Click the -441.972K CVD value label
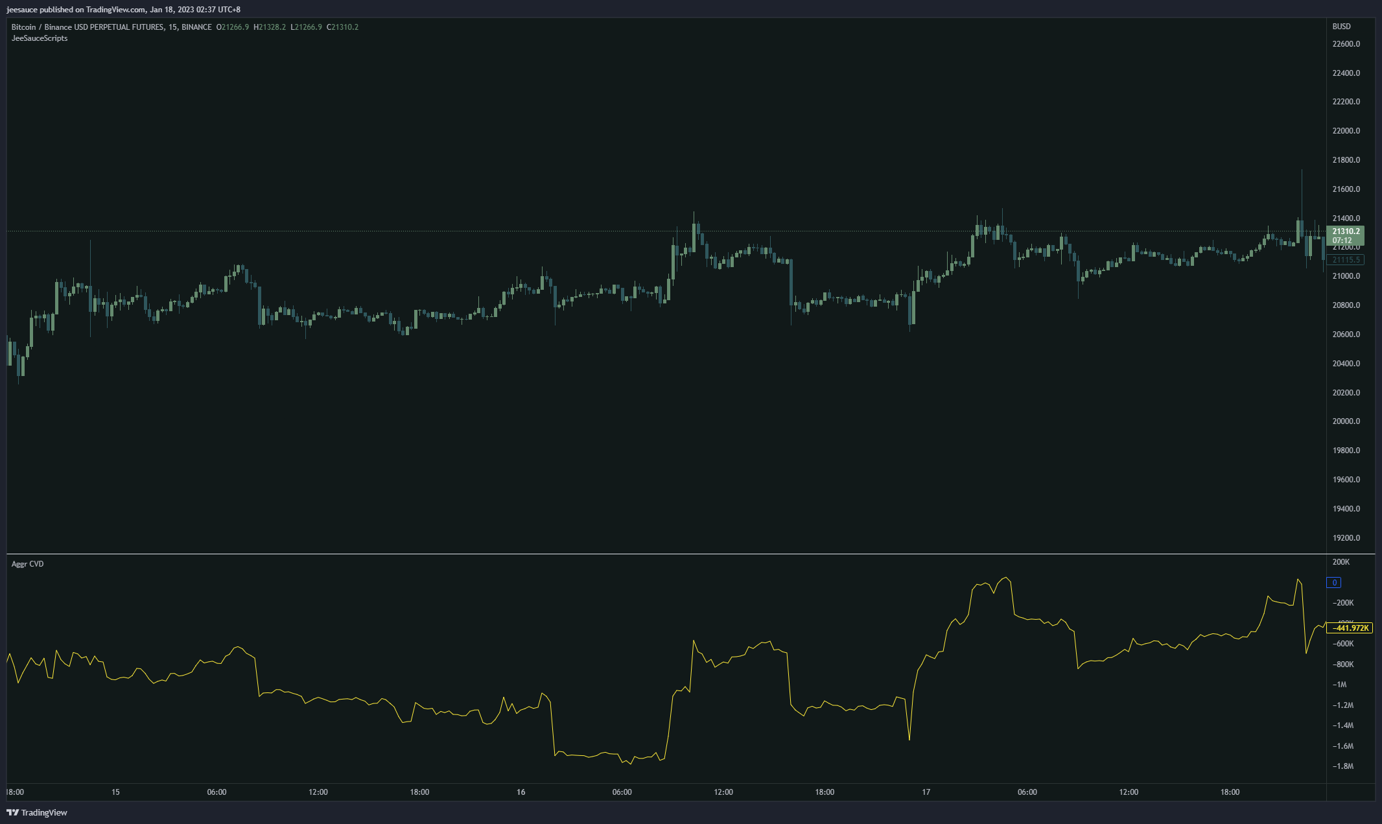This screenshot has width=1382, height=824. pyautogui.click(x=1350, y=628)
